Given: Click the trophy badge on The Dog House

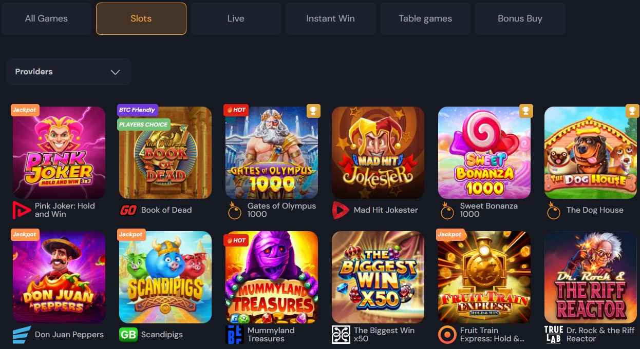Looking at the screenshot, I should [x=632, y=111].
